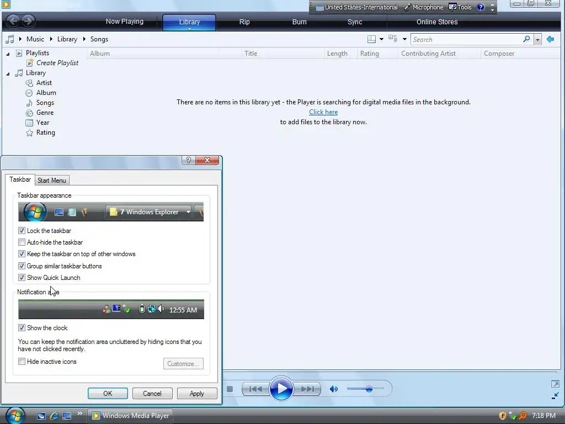565x424 pixels.
Task: Switch to the Burn tab
Action: [299, 22]
